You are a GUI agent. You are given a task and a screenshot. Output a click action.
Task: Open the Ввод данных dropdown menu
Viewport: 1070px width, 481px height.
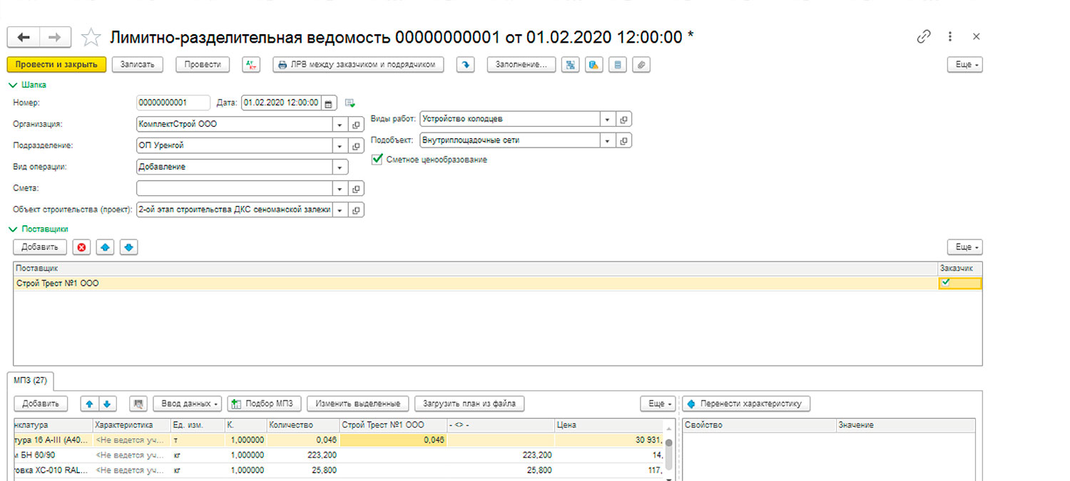pyautogui.click(x=188, y=404)
